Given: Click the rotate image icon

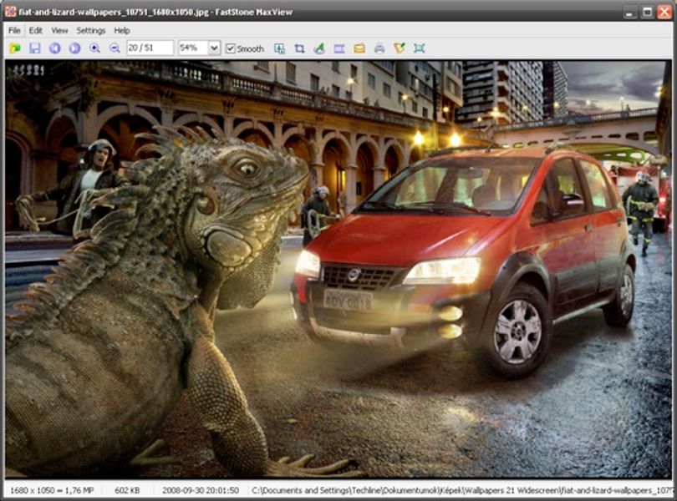Looking at the screenshot, I should click(319, 48).
